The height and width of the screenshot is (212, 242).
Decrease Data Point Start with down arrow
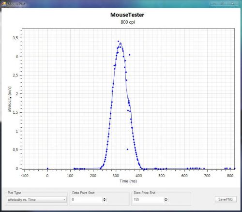tap(105, 201)
